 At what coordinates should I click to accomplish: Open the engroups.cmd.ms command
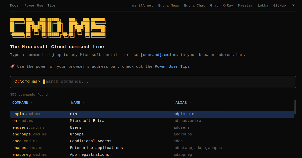29,134
